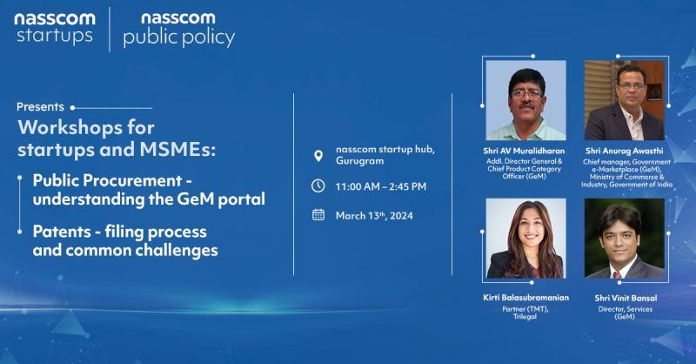Viewport: 696px width, 364px height.
Task: Click 'Workshops for startups and MSMEs:' heading
Action: (117, 138)
